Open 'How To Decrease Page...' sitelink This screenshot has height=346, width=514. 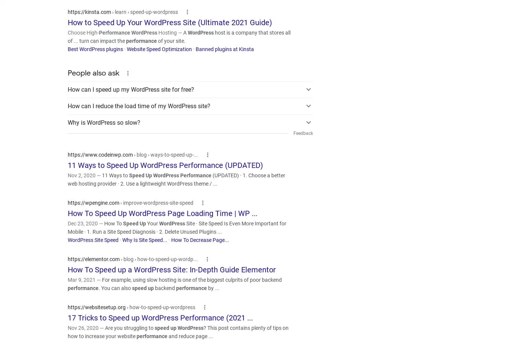click(200, 240)
